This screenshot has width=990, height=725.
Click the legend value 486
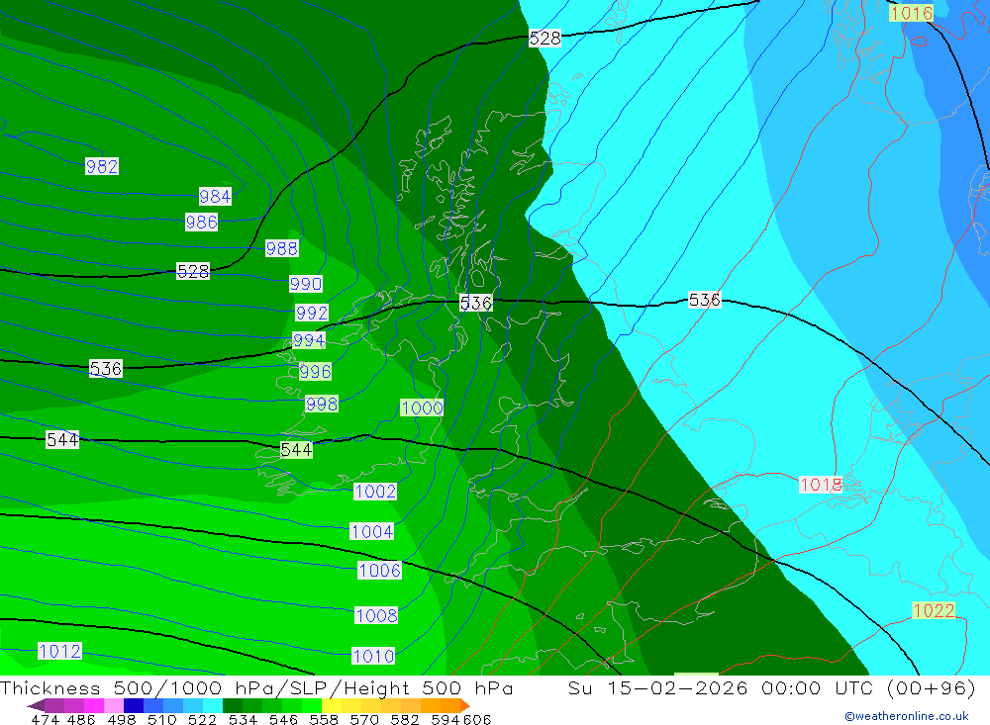click(81, 719)
